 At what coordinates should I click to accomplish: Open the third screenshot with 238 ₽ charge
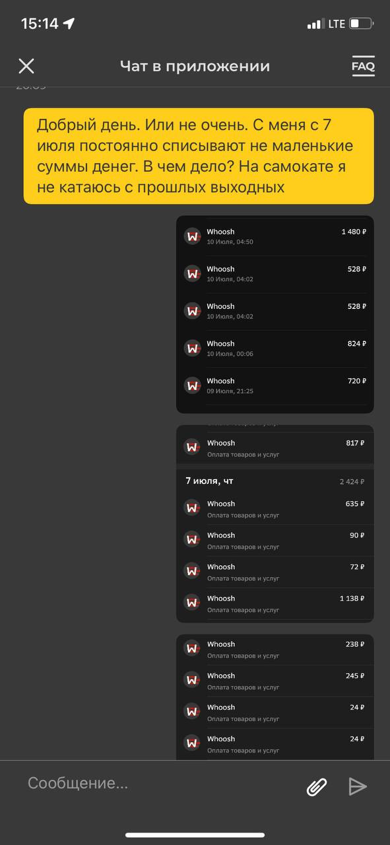pos(275,697)
